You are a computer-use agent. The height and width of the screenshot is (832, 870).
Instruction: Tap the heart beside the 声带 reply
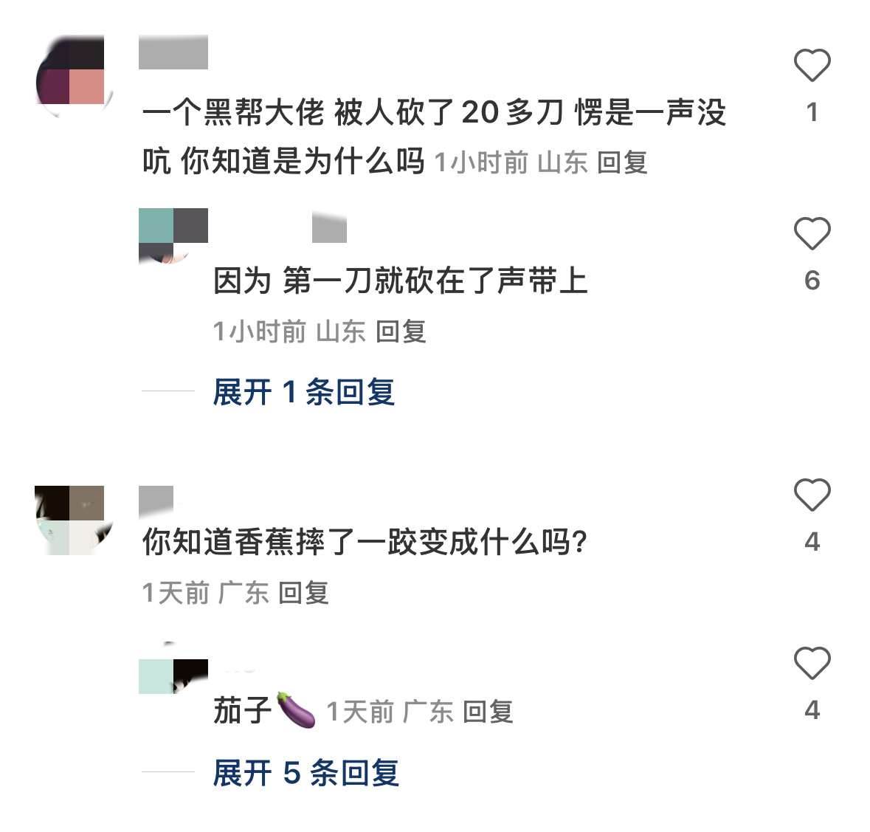tap(812, 233)
